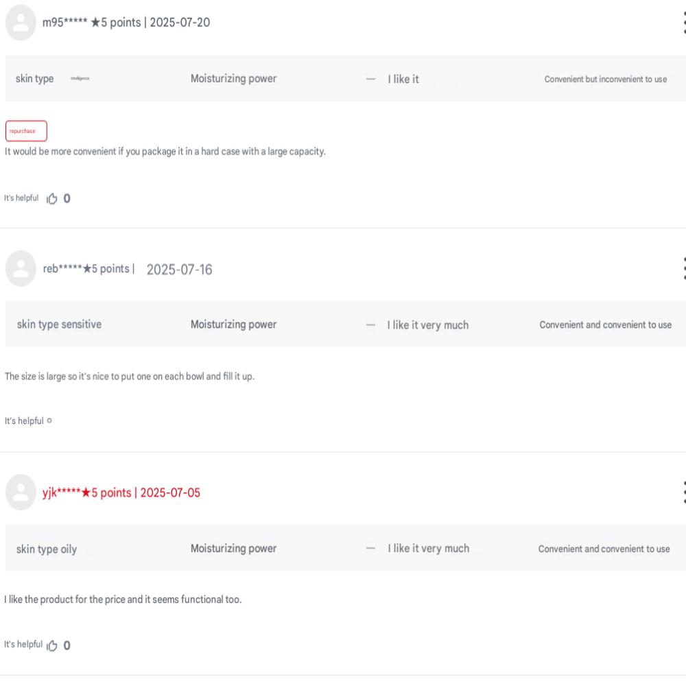Click the hard case packaging review text

(x=165, y=152)
